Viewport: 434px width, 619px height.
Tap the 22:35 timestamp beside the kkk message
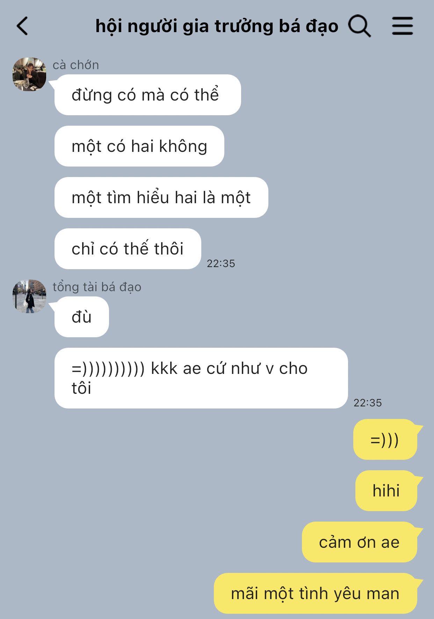click(368, 403)
